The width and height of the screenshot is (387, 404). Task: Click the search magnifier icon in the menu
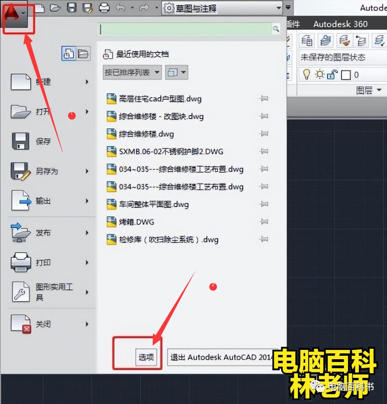pos(276,29)
